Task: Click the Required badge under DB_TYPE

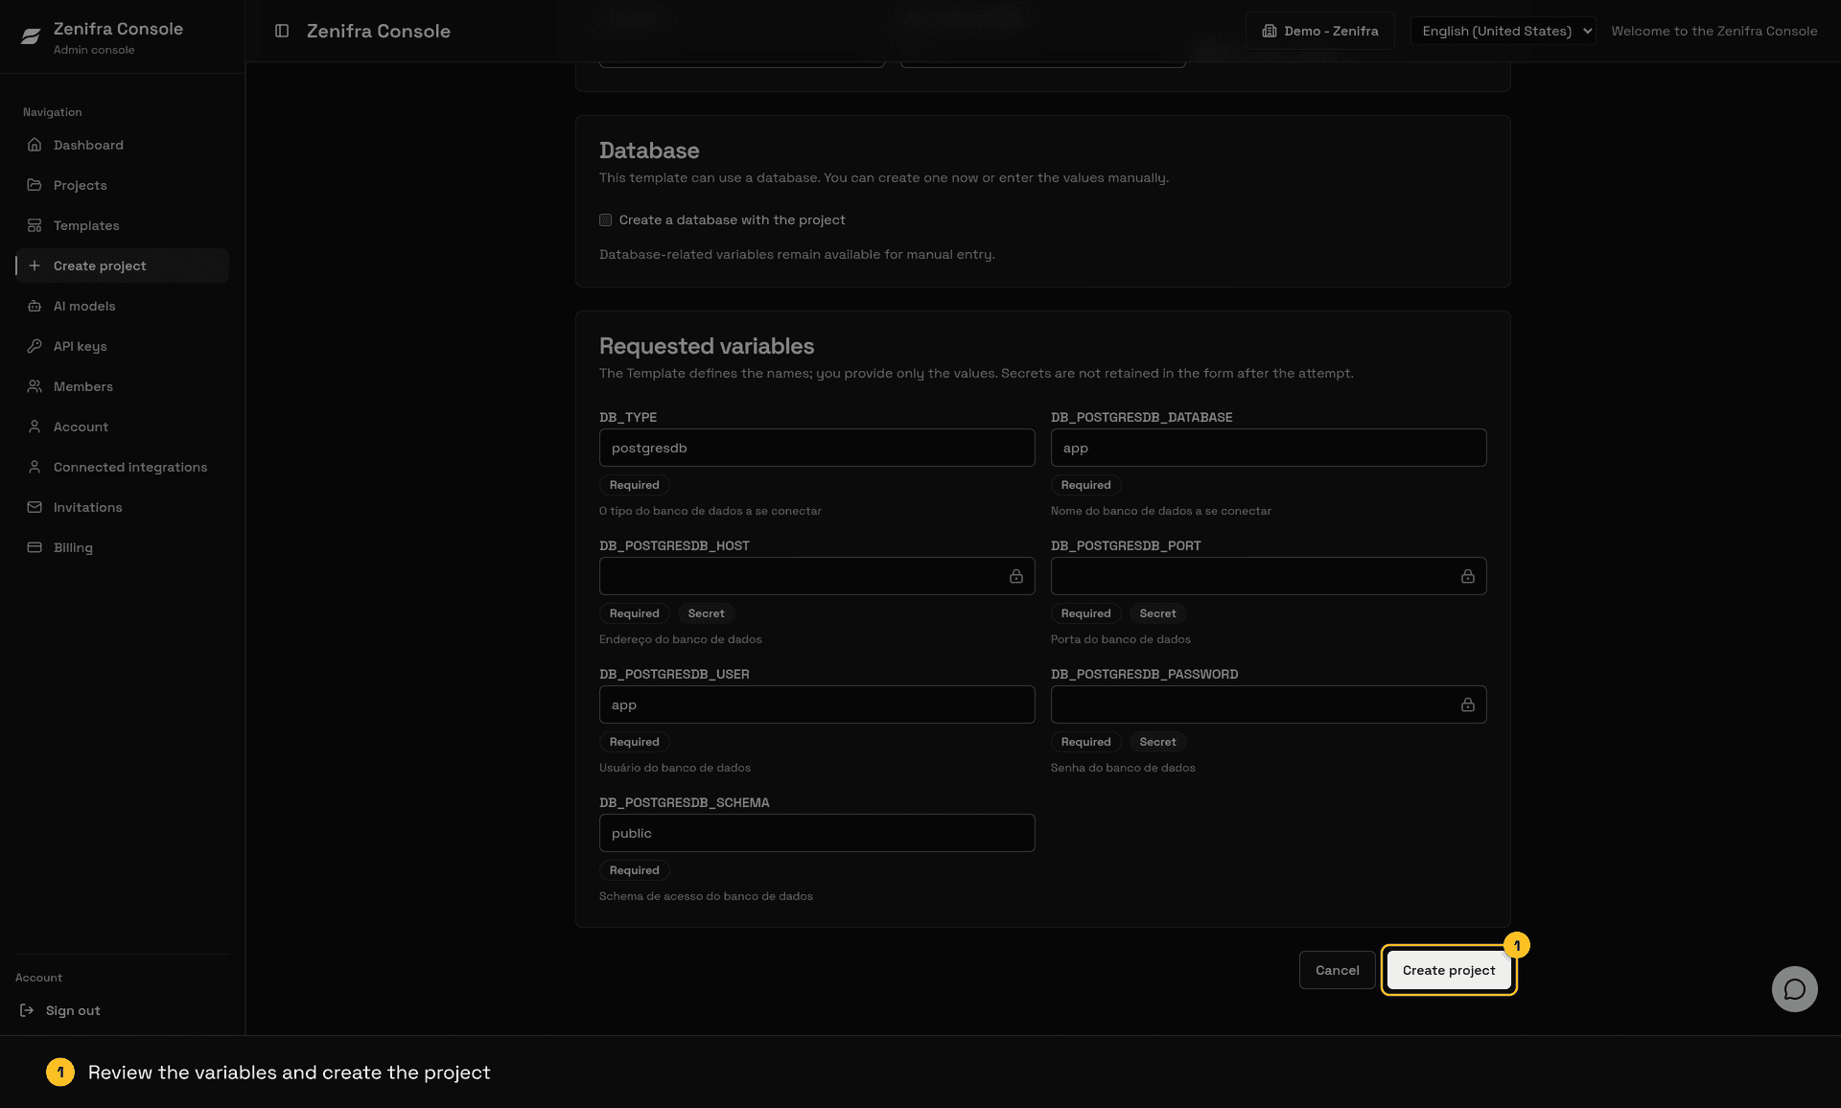Action: [634, 485]
